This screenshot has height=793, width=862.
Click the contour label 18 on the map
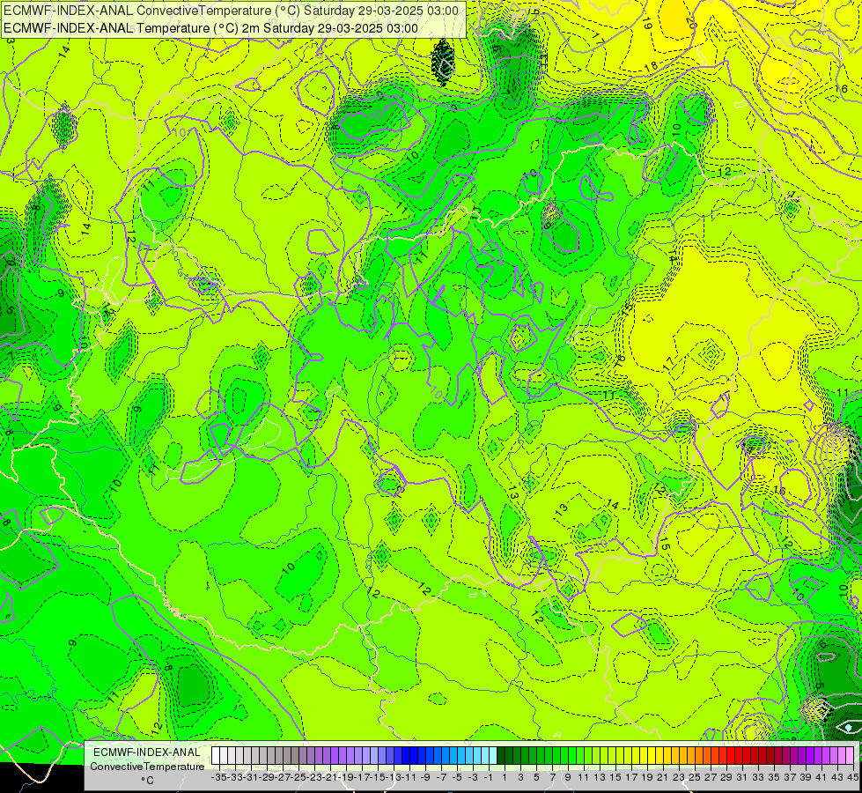tap(651, 66)
